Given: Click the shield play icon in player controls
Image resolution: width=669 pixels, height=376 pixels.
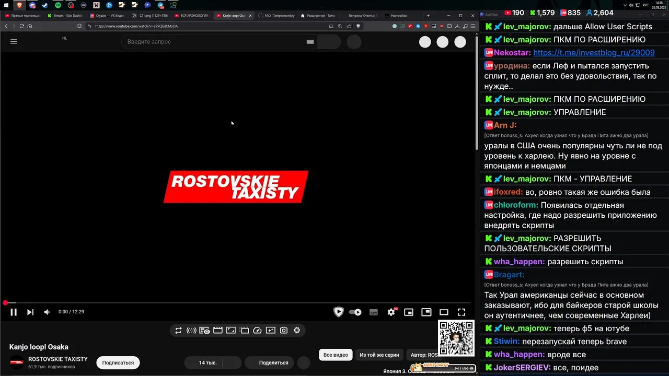Looking at the screenshot, I should (x=339, y=312).
